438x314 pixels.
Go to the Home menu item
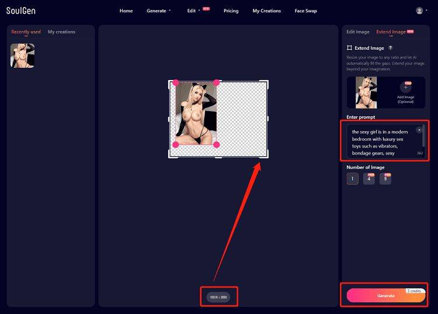pos(126,11)
